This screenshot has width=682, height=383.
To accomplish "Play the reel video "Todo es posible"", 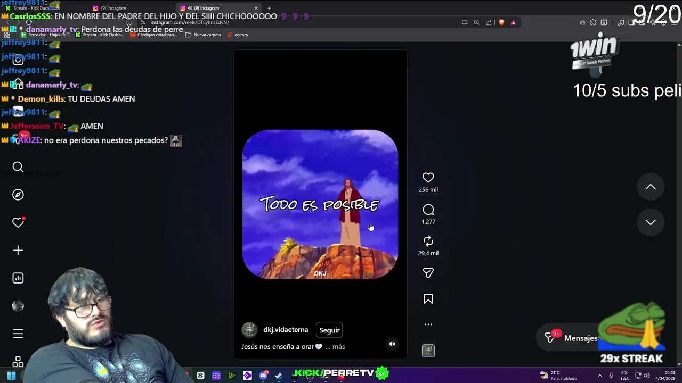I will coord(320,204).
